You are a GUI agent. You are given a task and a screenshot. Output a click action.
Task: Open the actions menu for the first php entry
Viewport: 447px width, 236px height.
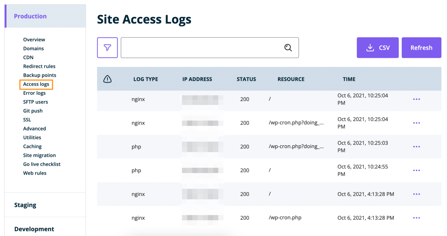416,146
